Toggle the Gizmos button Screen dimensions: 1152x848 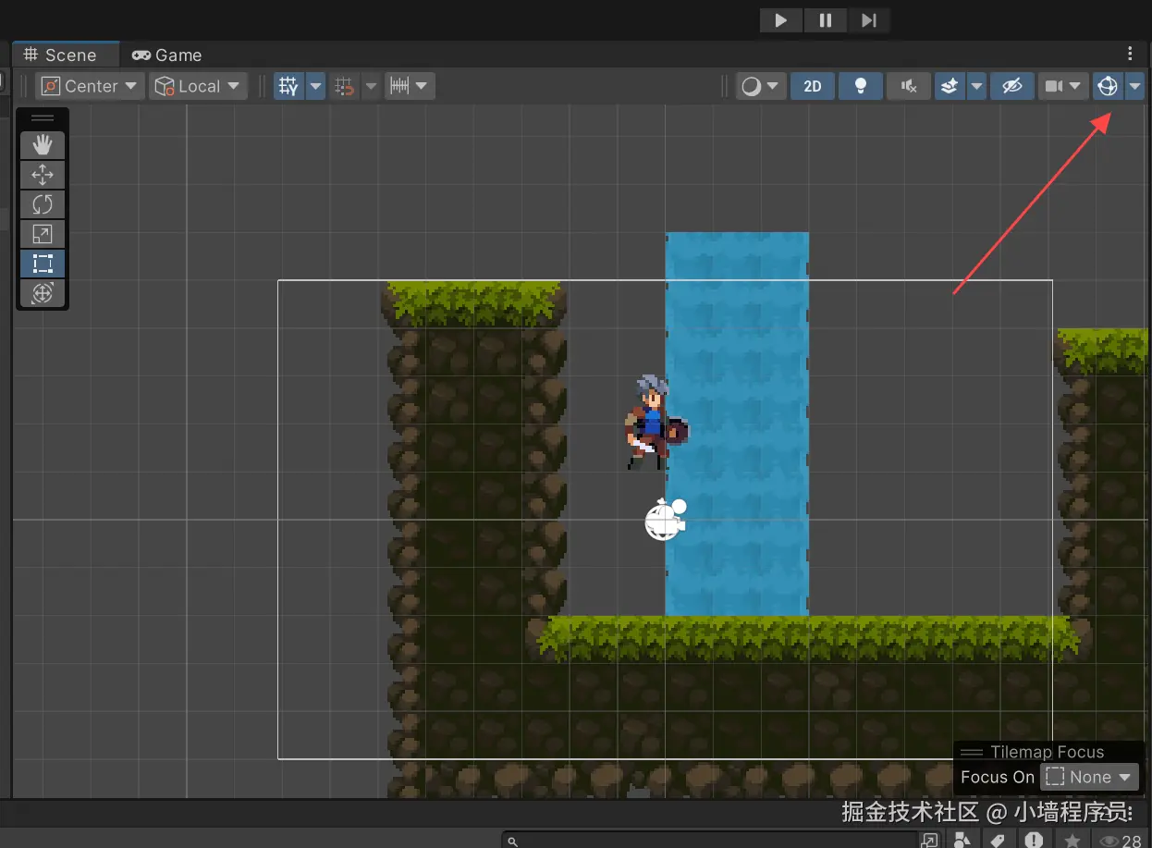pos(1107,86)
